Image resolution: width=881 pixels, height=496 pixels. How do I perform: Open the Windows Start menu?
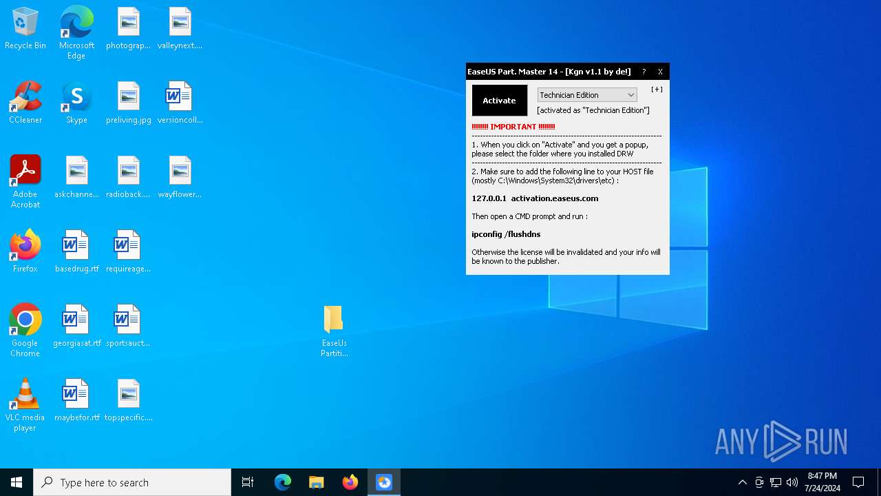[x=17, y=482]
